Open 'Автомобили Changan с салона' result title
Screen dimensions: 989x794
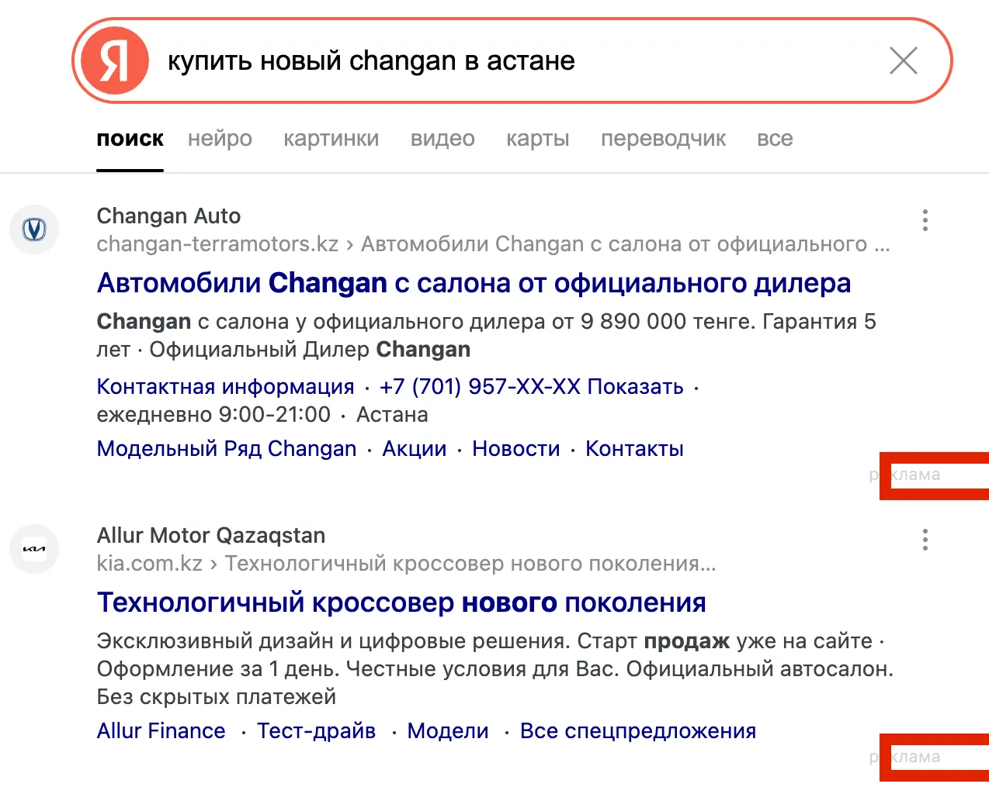point(474,283)
